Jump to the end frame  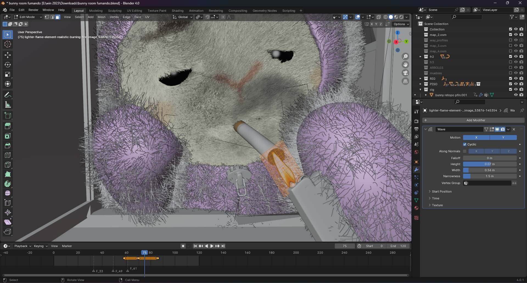[223, 246]
